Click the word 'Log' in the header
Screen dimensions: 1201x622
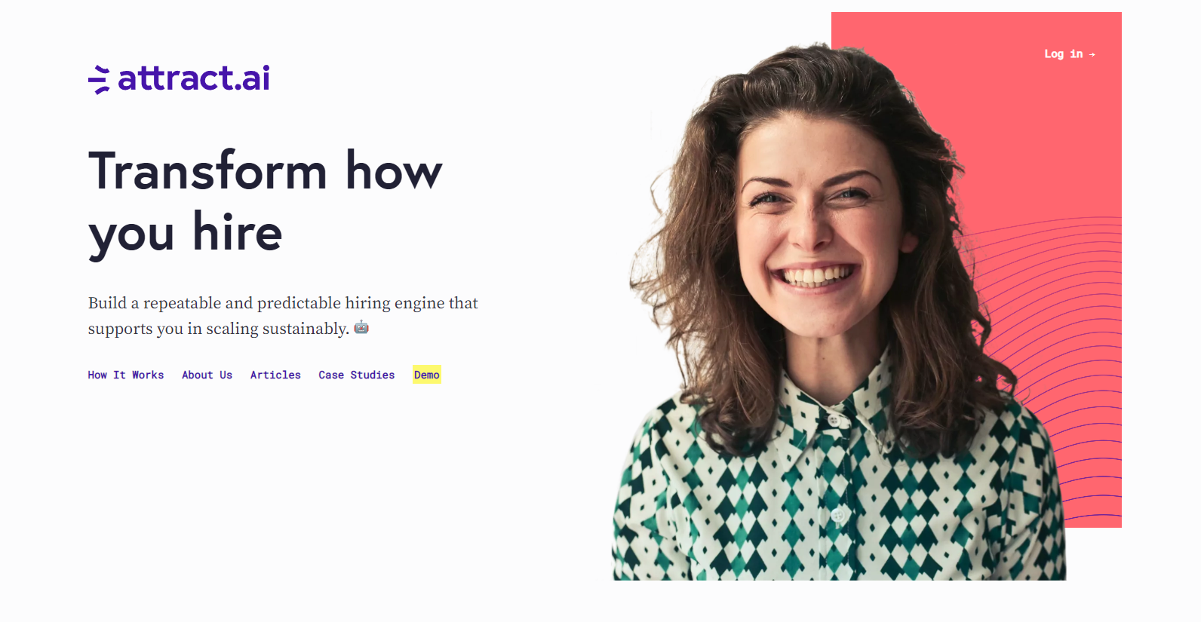click(x=1054, y=54)
